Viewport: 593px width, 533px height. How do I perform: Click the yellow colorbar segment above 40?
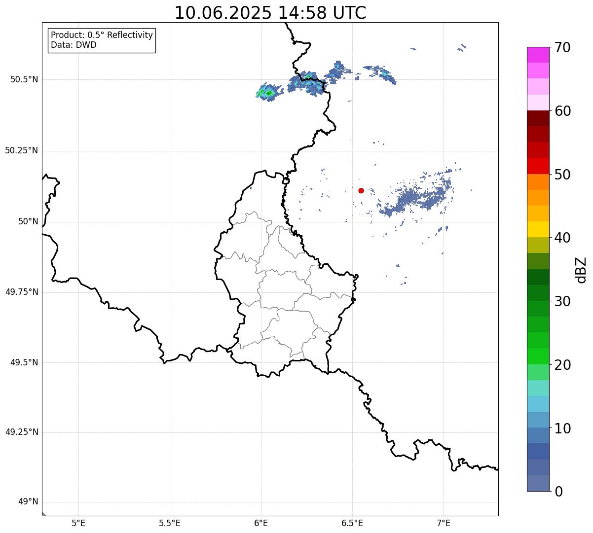point(538,229)
